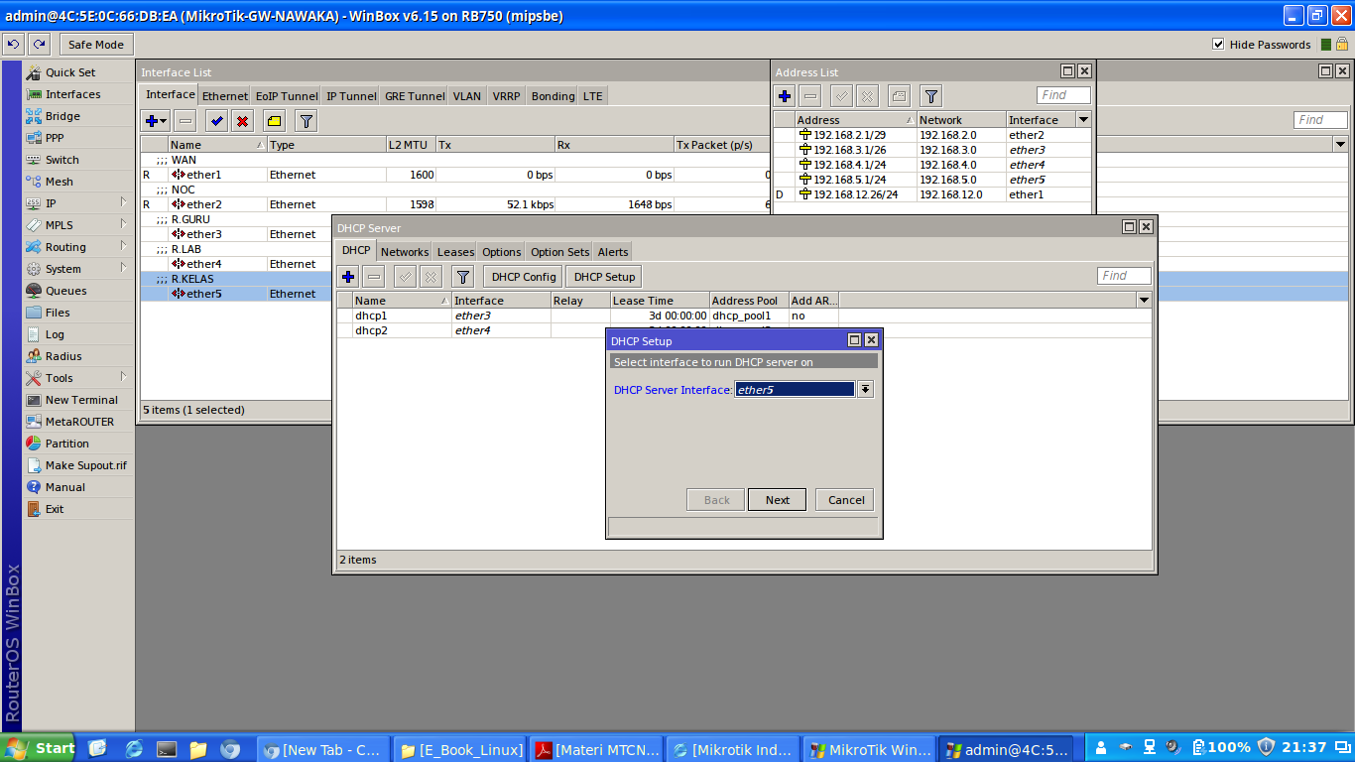Add a new DHCP server with the plus icon
The image size is (1355, 762).
[347, 276]
